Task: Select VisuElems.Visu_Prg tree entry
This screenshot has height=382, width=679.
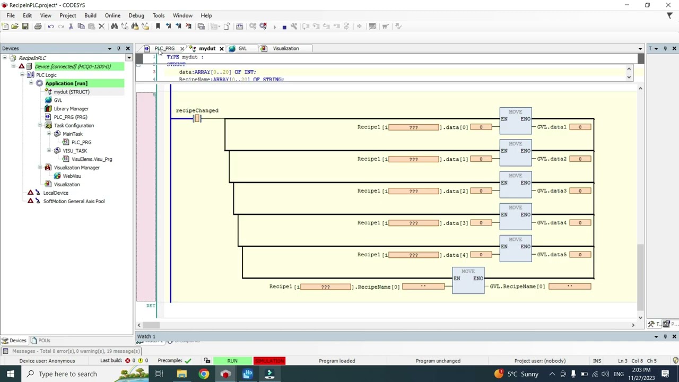Action: (92, 159)
